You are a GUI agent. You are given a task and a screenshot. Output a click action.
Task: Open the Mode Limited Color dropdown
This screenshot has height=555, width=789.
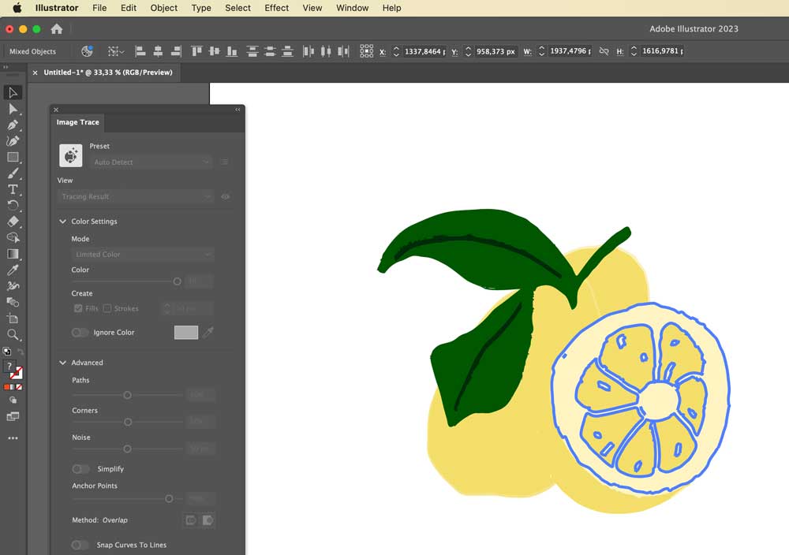[142, 255]
